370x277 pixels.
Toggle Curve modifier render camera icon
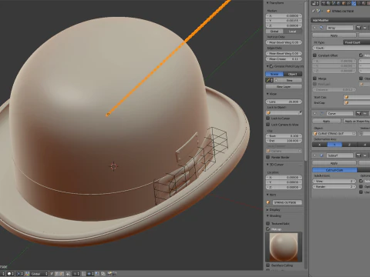pyautogui.click(x=358, y=113)
